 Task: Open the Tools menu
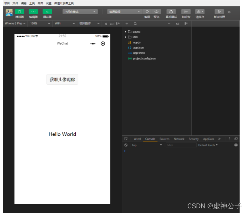(x=32, y=3)
